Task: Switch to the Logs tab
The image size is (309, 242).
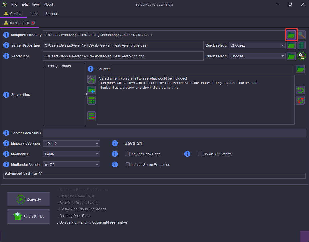Action: (x=34, y=14)
